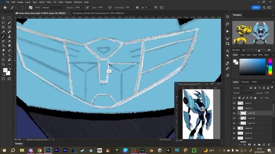Select the Paint Bucket tool

tap(3, 46)
